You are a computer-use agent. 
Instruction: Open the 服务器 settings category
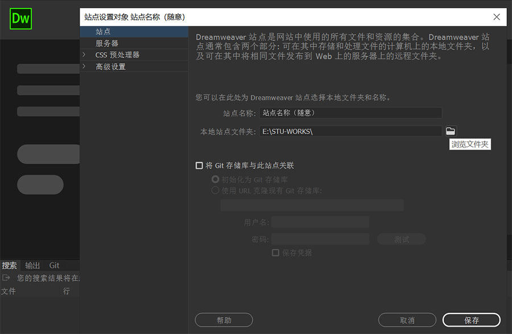pos(107,43)
